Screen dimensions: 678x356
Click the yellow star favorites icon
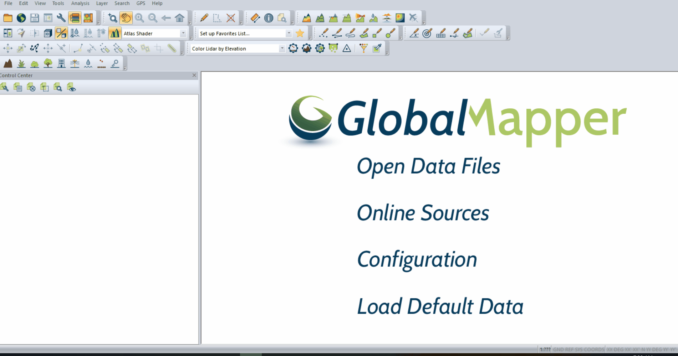click(x=300, y=33)
